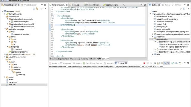The height and width of the screenshot is (107, 191).
Task: Open Data Source Explorer tab
Action: 93,63
